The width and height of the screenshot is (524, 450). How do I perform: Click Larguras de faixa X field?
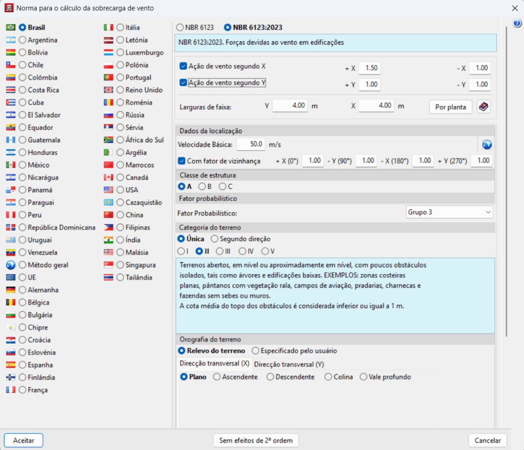[x=376, y=106]
